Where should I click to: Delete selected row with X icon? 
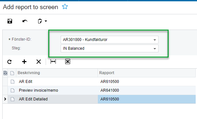pyautogui.click(x=38, y=62)
